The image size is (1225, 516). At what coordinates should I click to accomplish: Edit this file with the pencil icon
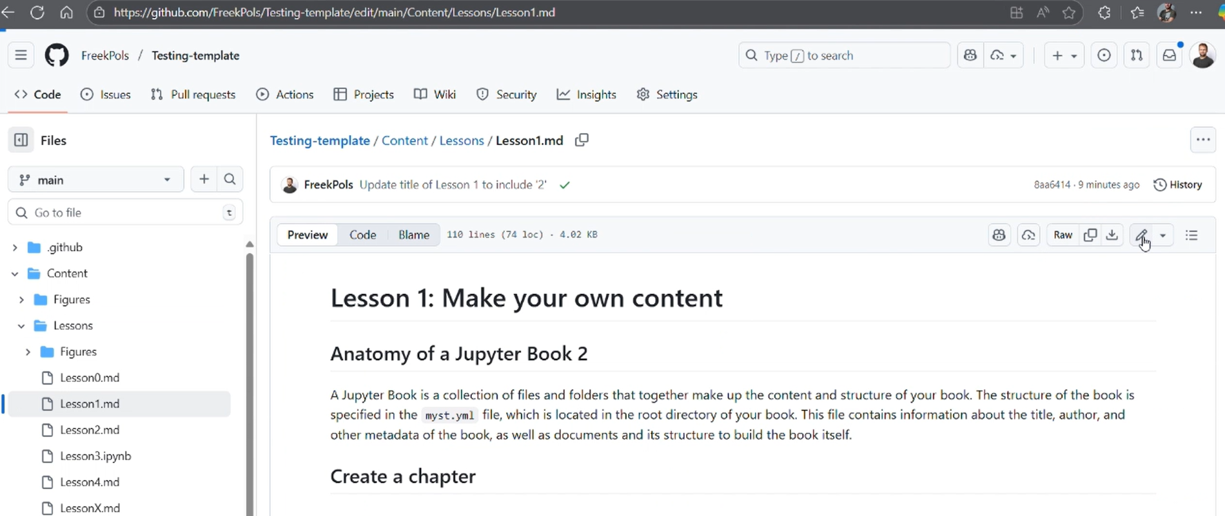tap(1141, 235)
